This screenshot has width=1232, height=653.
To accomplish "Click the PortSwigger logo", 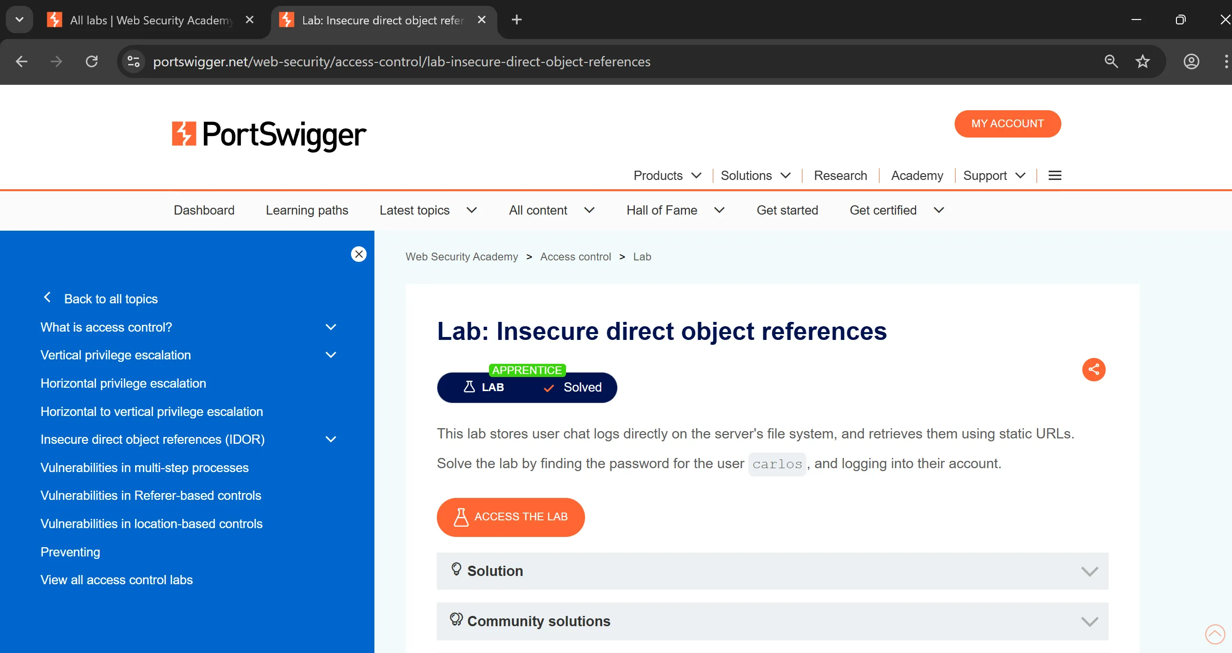I will coord(269,134).
